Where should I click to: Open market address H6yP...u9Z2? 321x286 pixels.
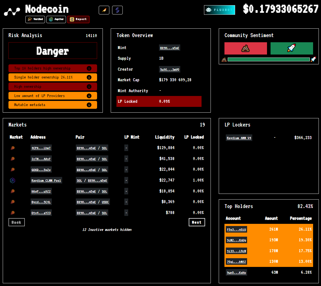point(41,191)
